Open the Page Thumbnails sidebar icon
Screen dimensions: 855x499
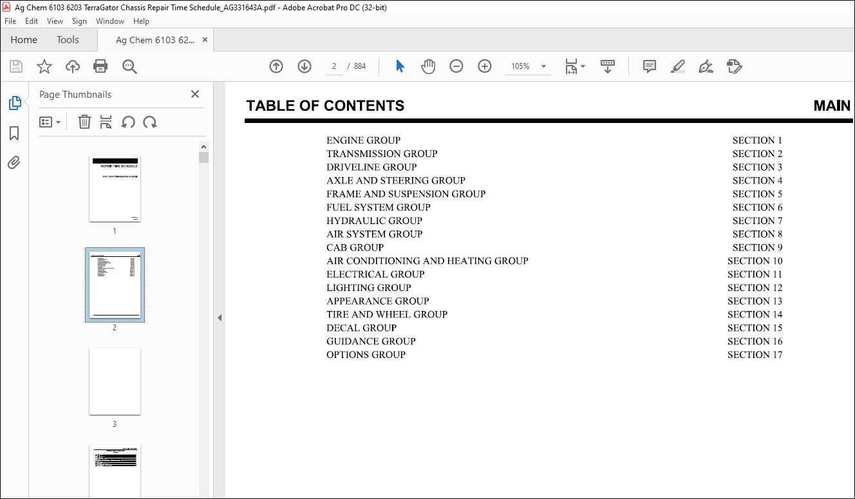[14, 102]
